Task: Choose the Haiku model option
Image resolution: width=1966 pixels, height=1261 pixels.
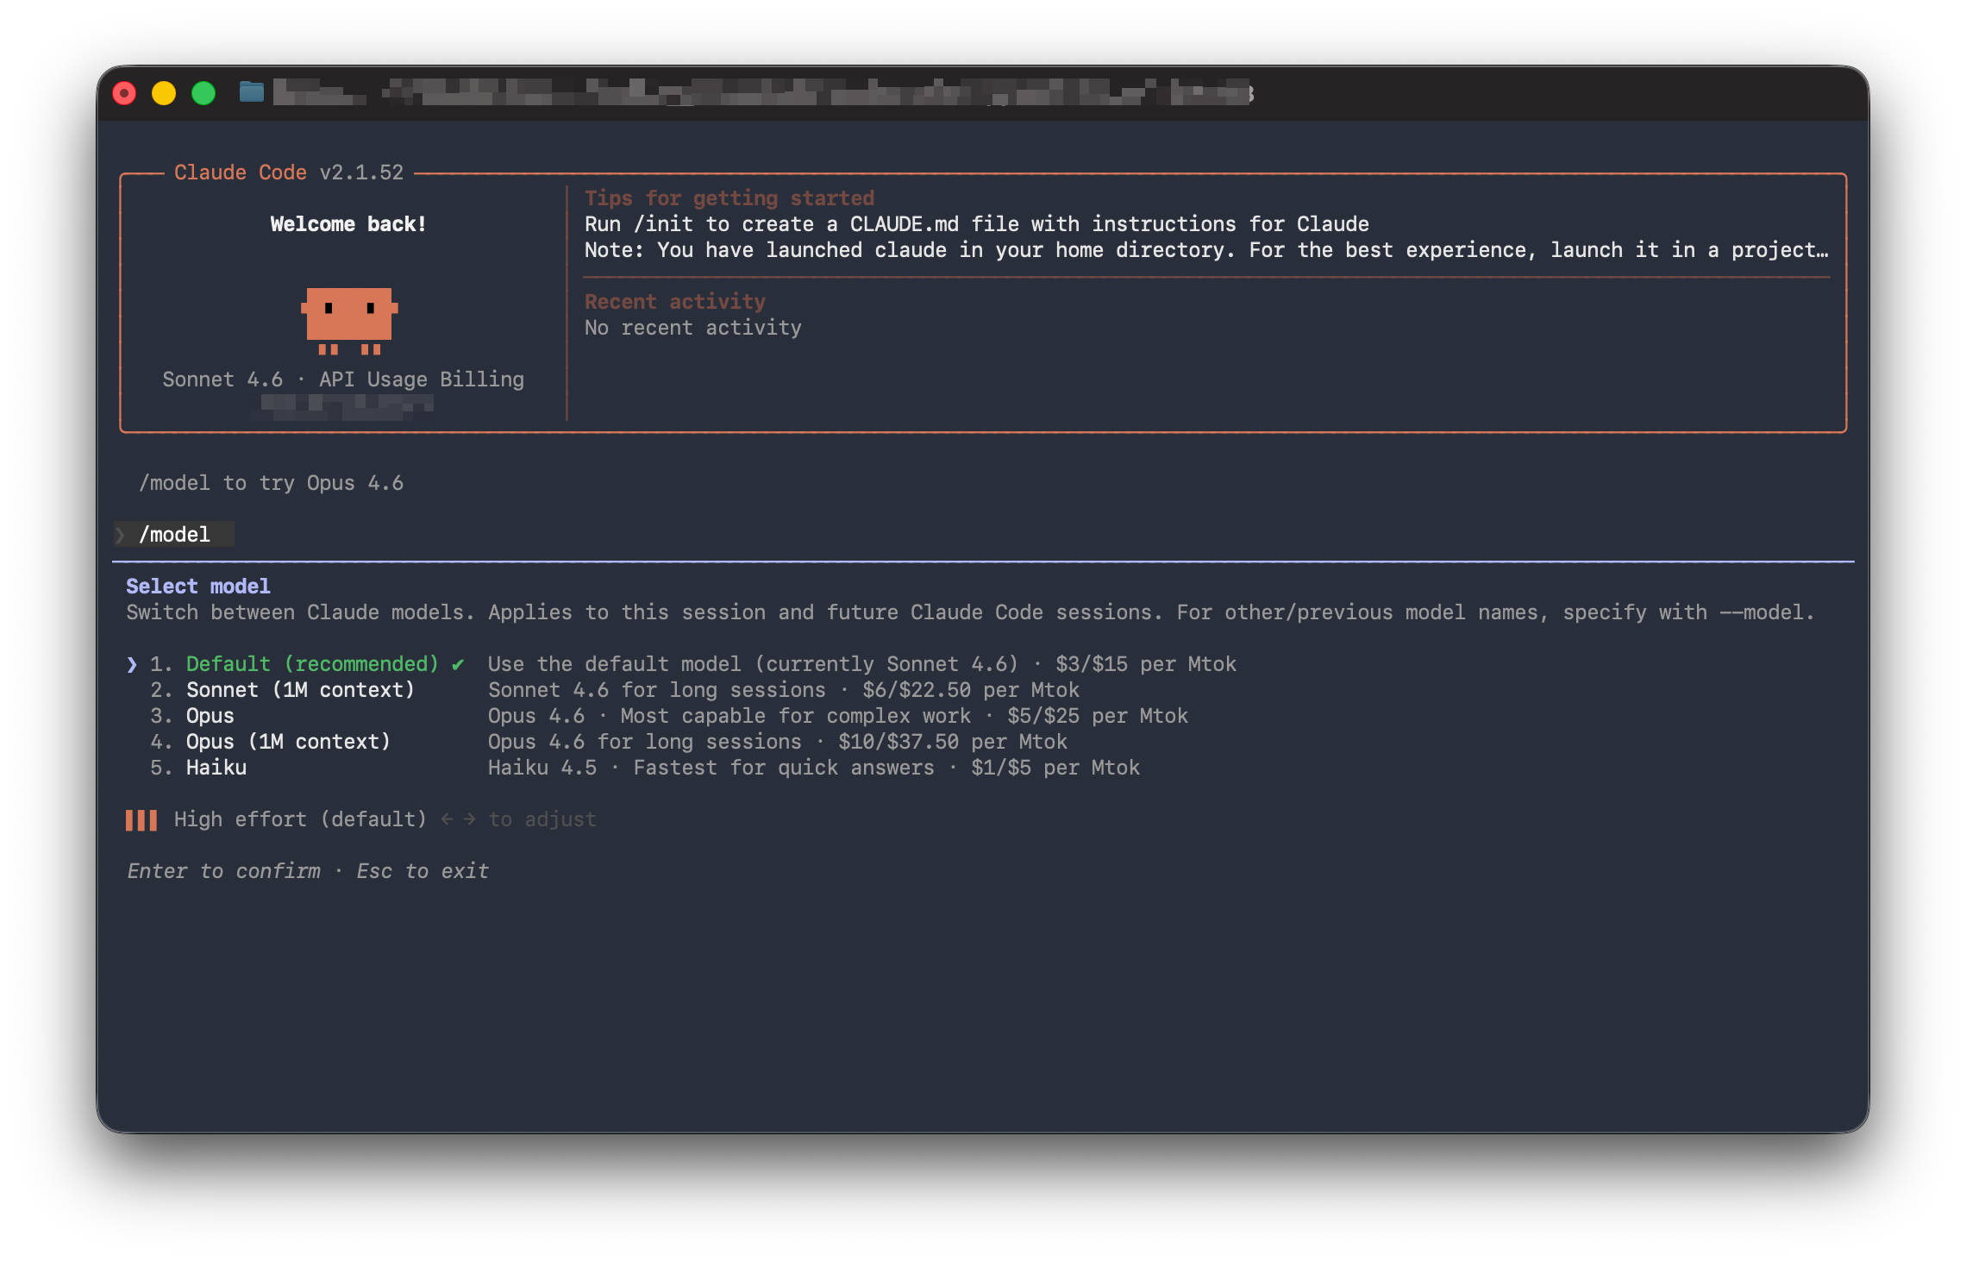Action: tap(216, 768)
